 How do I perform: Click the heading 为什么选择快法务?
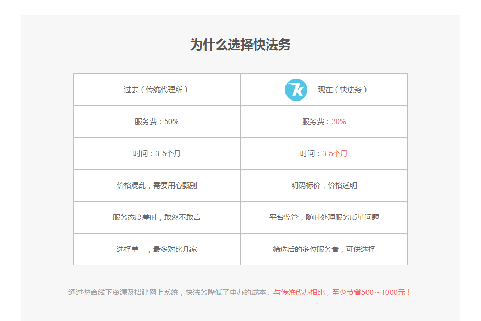(x=240, y=45)
